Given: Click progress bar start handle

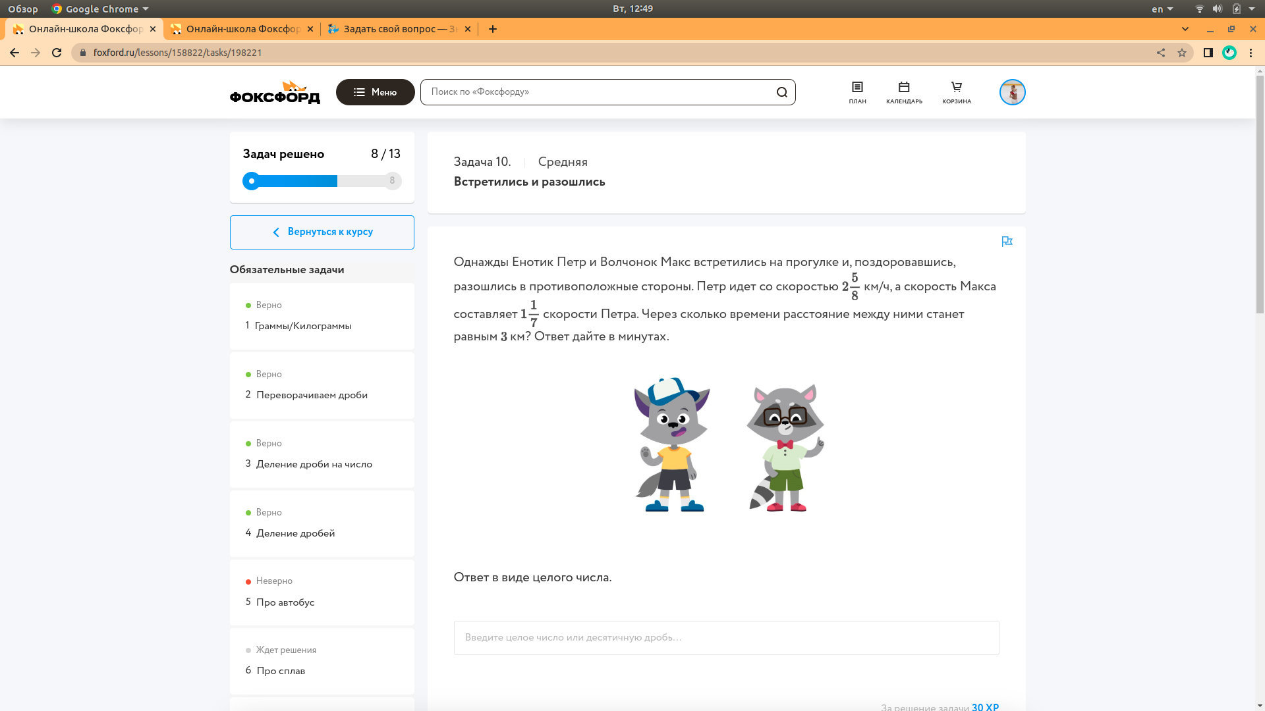Looking at the screenshot, I should click(251, 181).
